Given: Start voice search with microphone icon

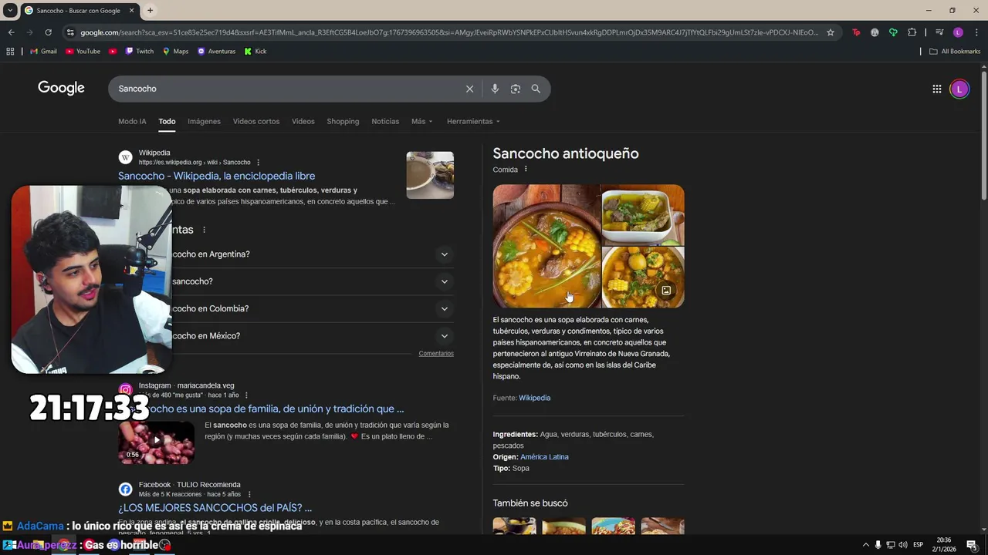Looking at the screenshot, I should (495, 89).
